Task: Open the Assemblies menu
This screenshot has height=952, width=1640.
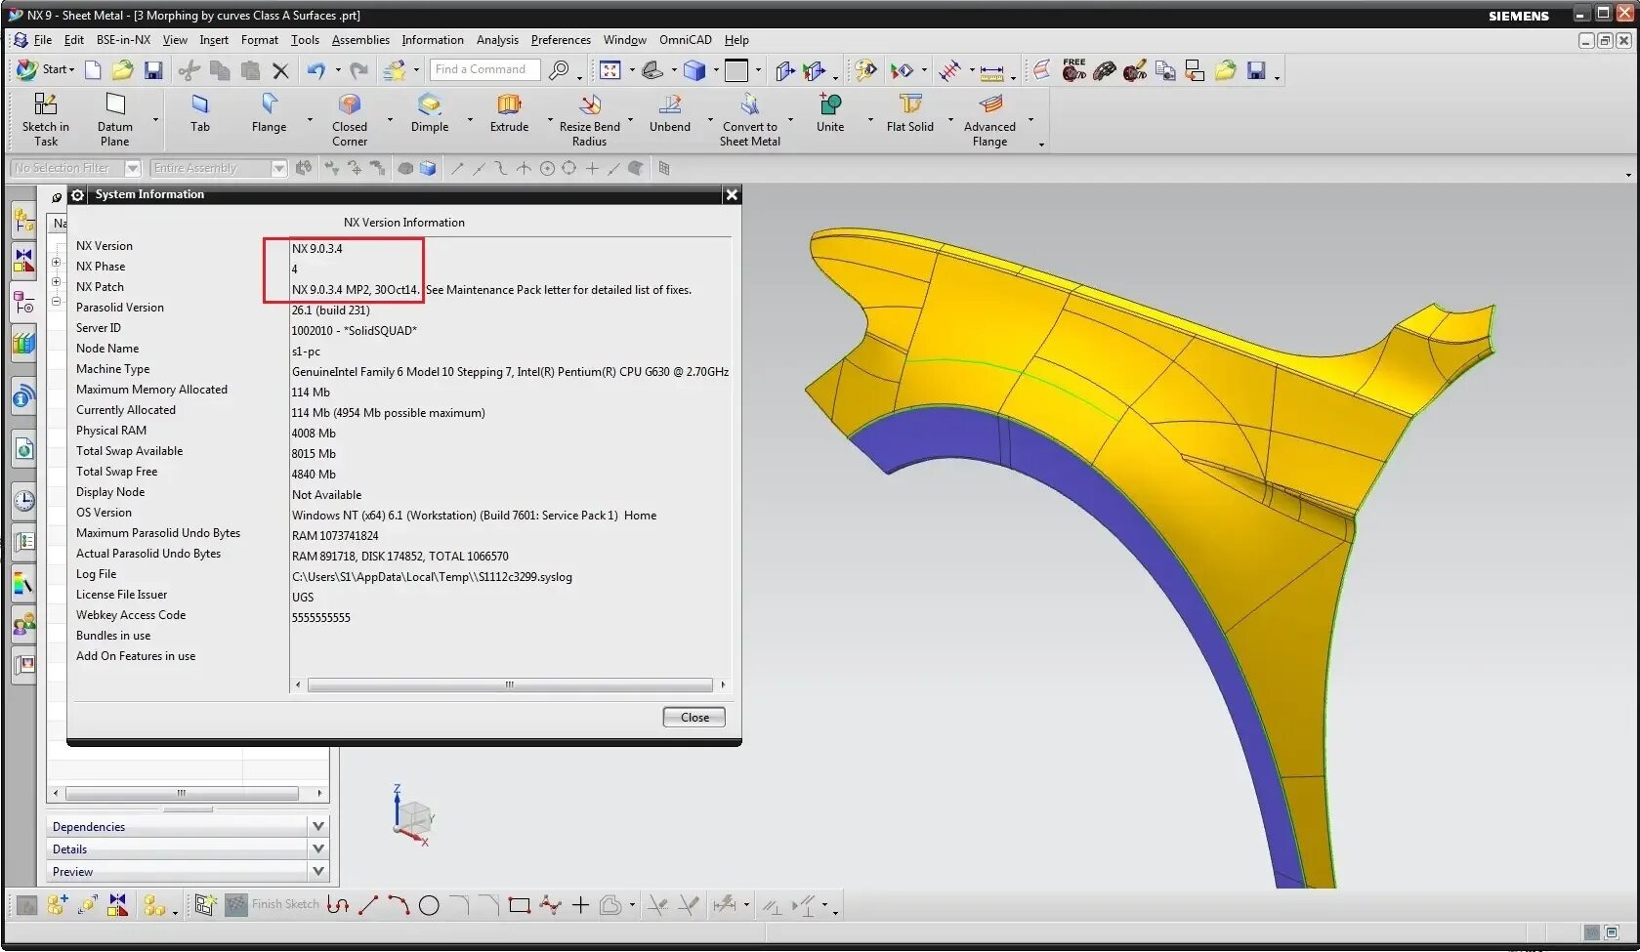Action: click(360, 40)
